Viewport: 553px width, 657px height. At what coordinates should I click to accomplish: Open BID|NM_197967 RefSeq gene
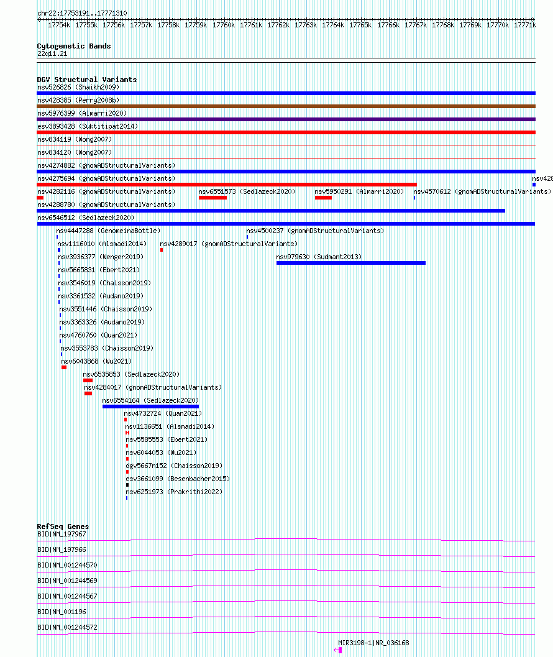[62, 534]
